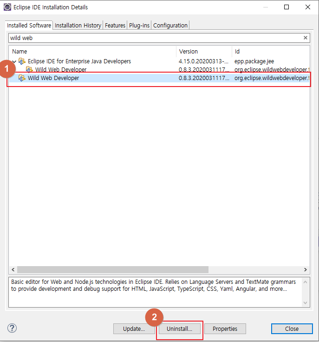The width and height of the screenshot is (319, 342).
Task: Click the epp.package.jee id cell
Action: click(x=254, y=61)
